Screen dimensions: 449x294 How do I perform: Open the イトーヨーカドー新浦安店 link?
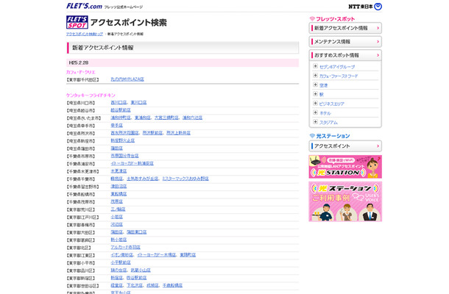point(132,163)
